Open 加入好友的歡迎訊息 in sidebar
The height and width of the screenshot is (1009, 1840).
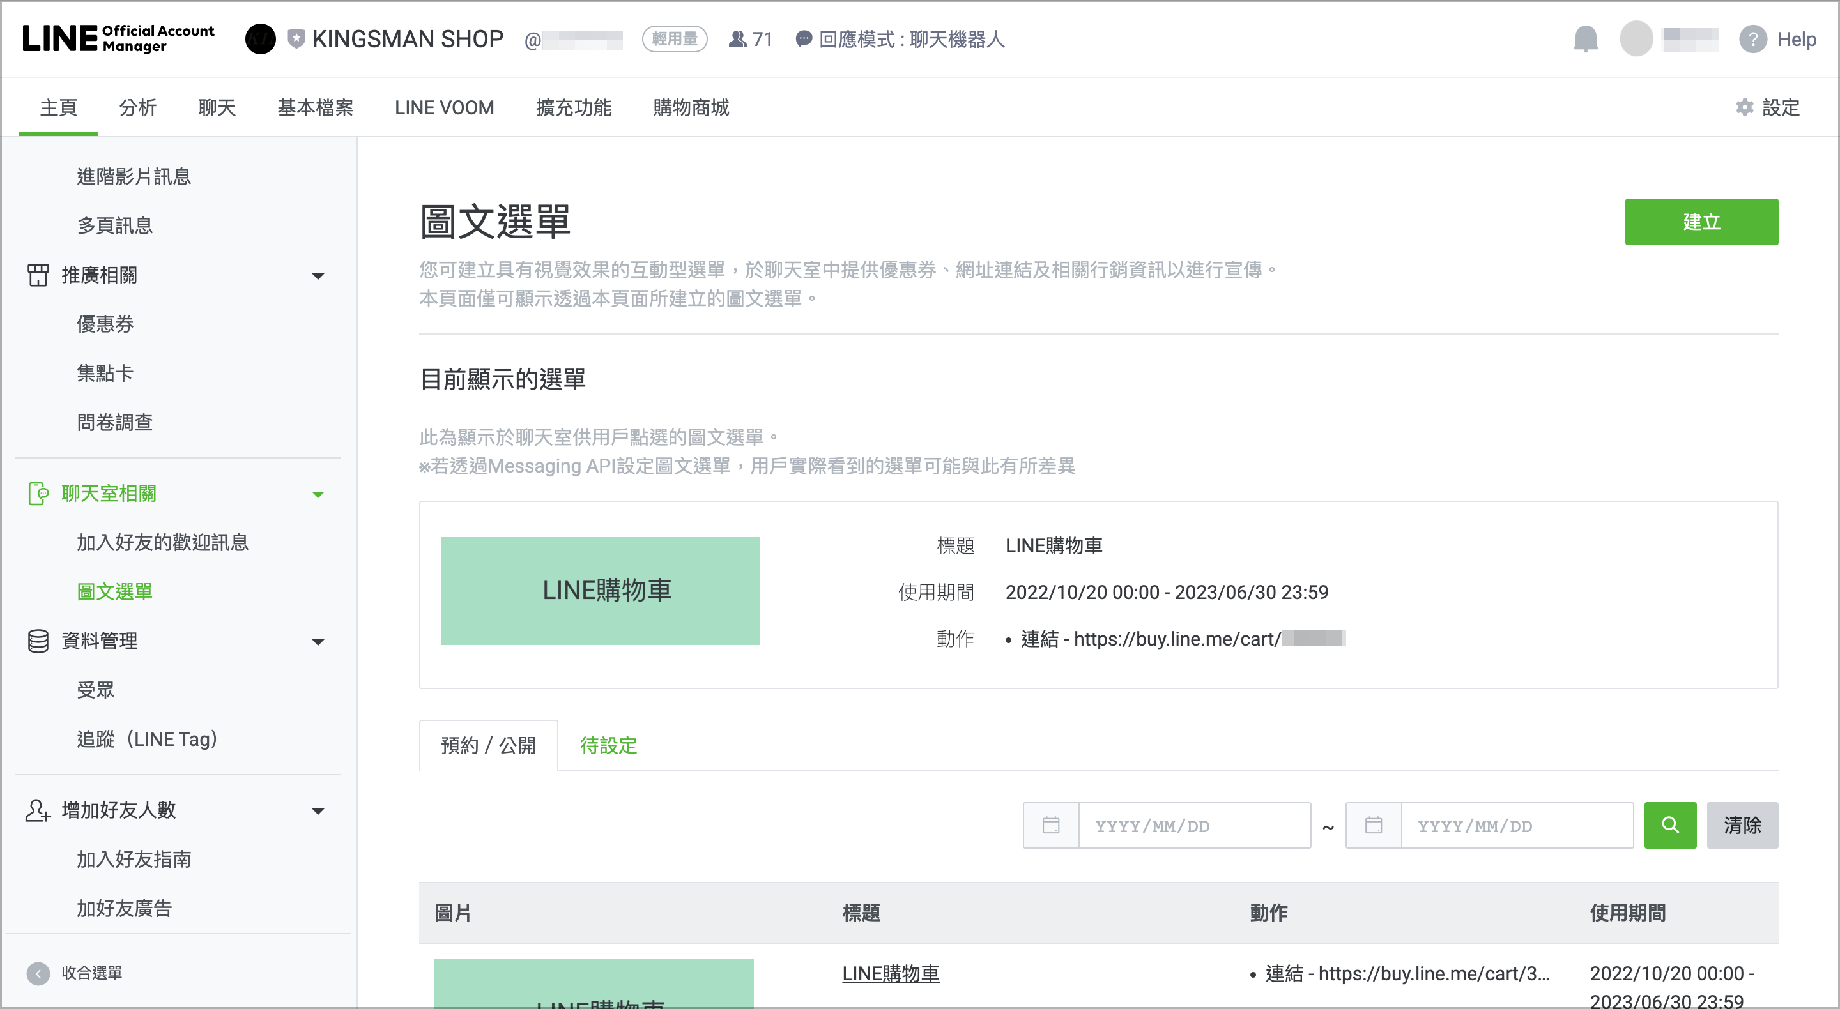(x=162, y=542)
